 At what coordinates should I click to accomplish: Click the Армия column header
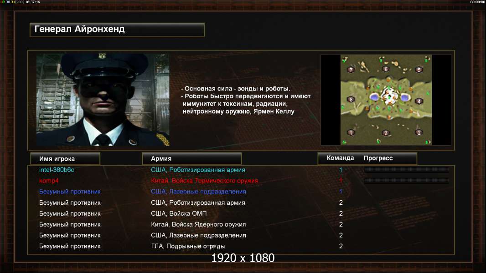click(192, 159)
